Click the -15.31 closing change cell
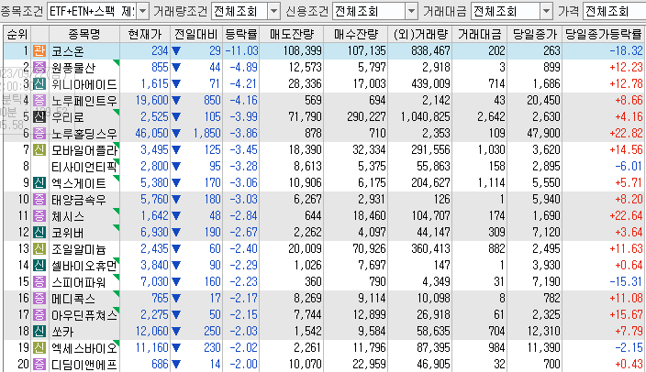The width and height of the screenshot is (646, 372). (626, 282)
